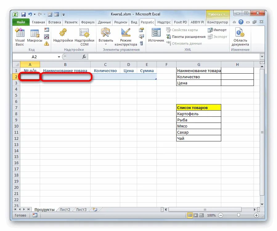The image size is (277, 231).
Task: Expand the formula bar chevron
Action: (262, 57)
